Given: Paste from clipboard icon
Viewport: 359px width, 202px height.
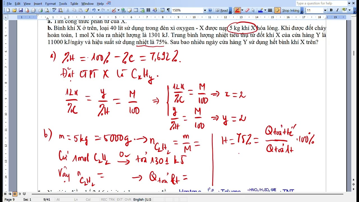Looking at the screenshot, I should [x=80, y=10].
